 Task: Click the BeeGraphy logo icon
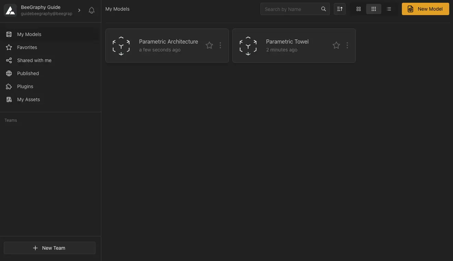10,10
